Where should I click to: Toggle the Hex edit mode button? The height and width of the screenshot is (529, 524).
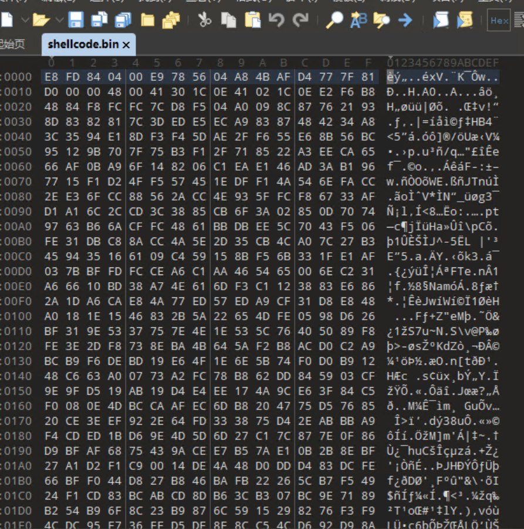pyautogui.click(x=499, y=21)
